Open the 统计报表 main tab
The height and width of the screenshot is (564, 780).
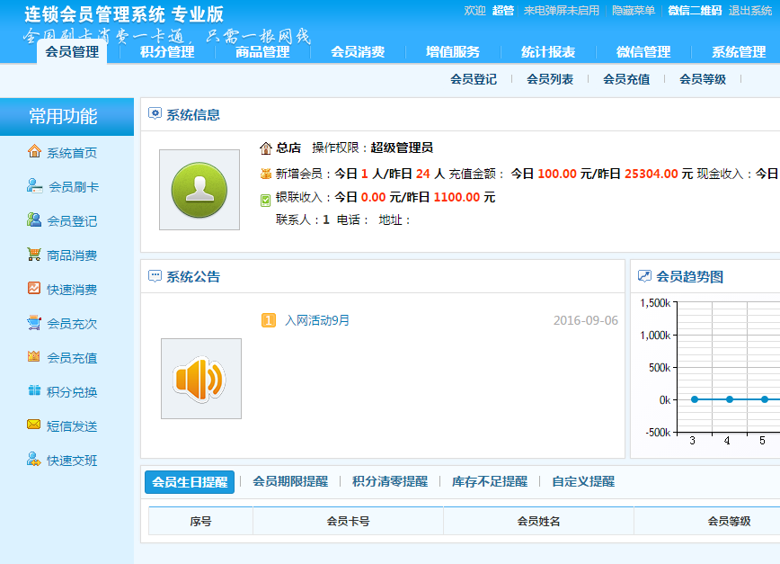tap(548, 52)
